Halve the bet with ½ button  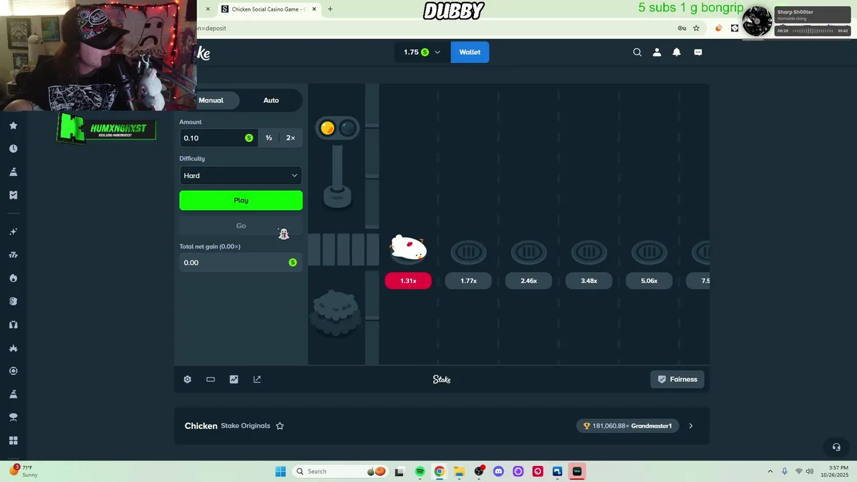click(x=269, y=138)
